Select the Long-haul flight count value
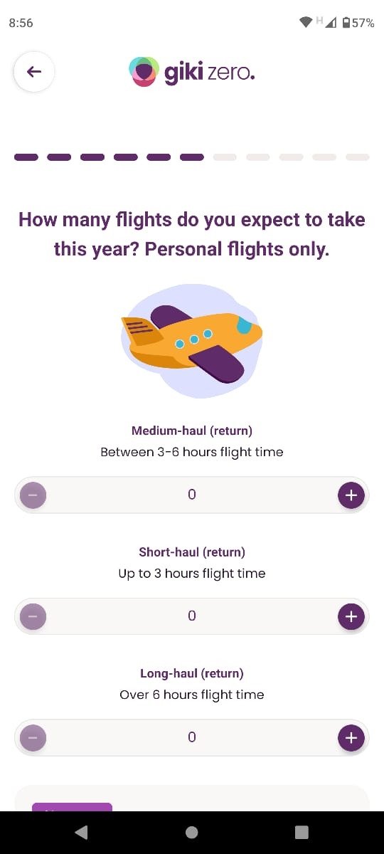 point(192,737)
